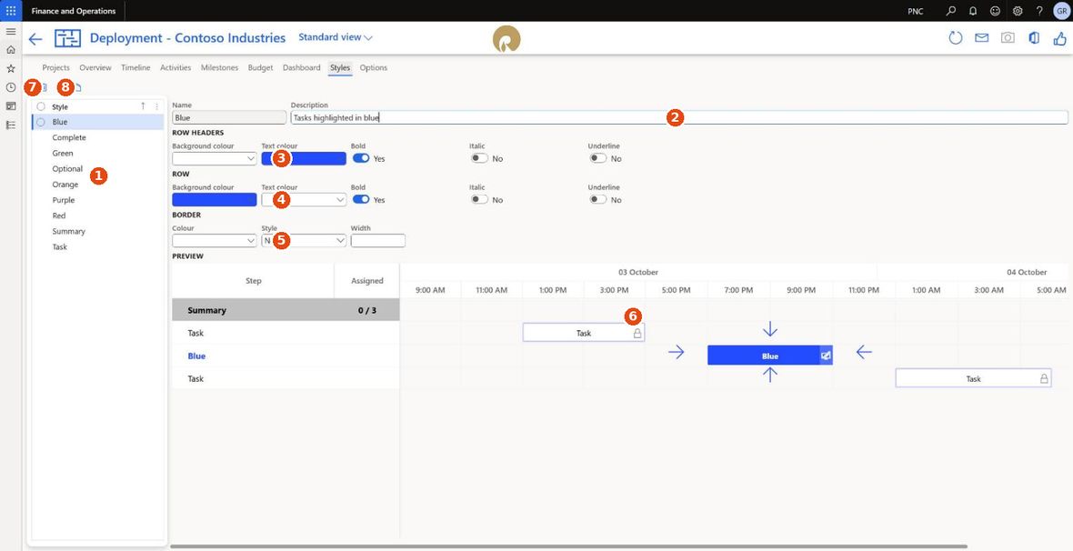
Task: Open the PNC company picker
Action: [915, 11]
